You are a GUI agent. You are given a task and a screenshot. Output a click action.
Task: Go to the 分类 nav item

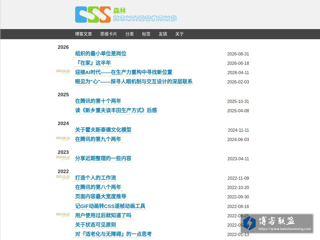point(130,34)
